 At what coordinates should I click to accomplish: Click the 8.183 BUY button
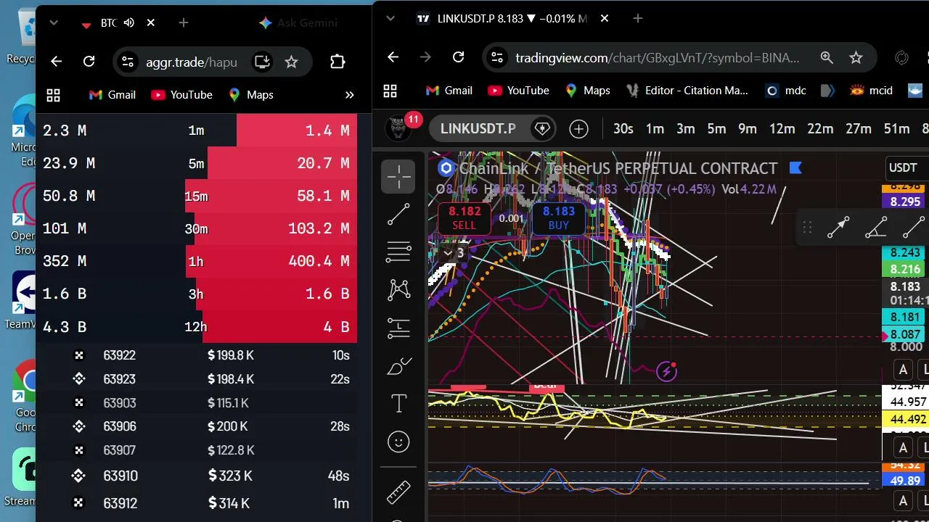pos(558,218)
